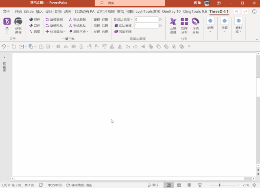Click 右视 right view button
260x188 pixels.
tap(105, 31)
